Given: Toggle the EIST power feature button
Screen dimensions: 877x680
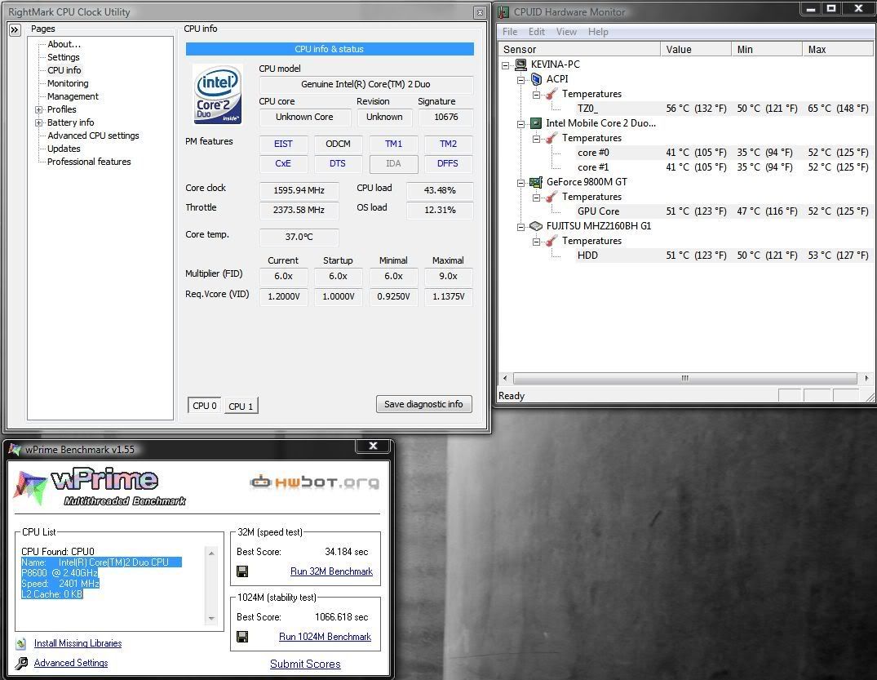Looking at the screenshot, I should coord(284,144).
